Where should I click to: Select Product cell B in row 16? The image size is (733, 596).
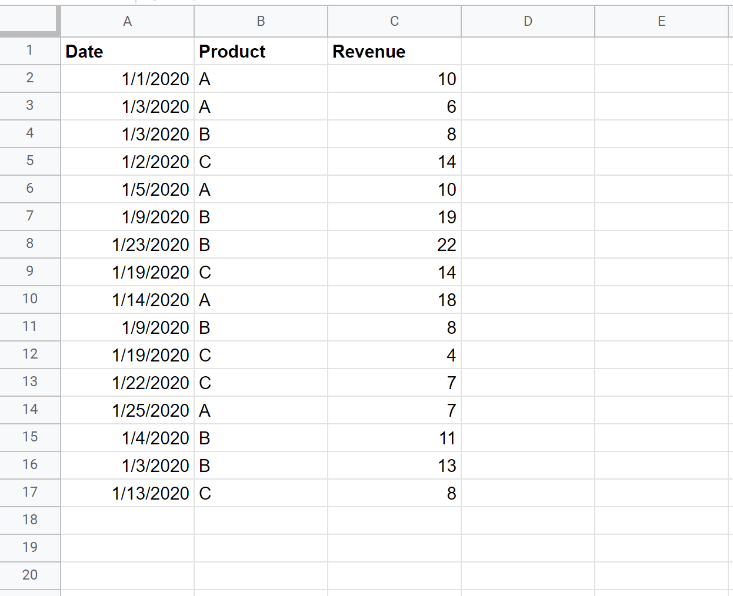(261, 466)
